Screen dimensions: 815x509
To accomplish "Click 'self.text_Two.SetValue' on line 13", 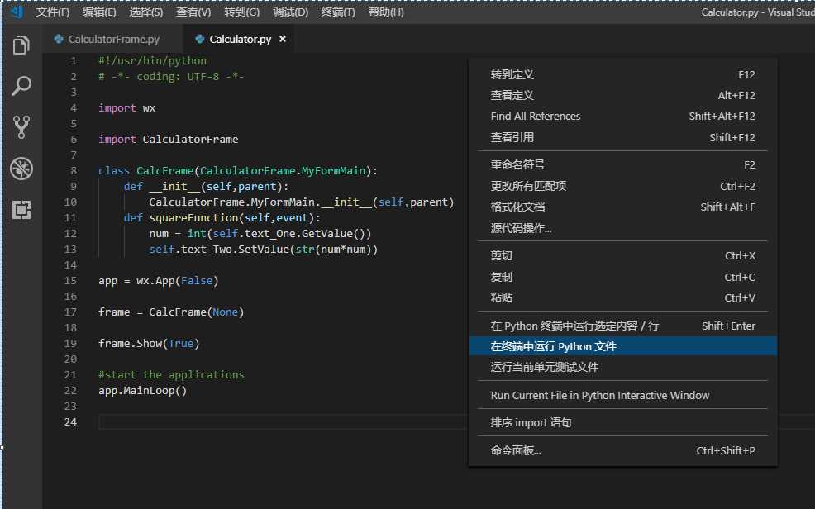I will [x=219, y=250].
